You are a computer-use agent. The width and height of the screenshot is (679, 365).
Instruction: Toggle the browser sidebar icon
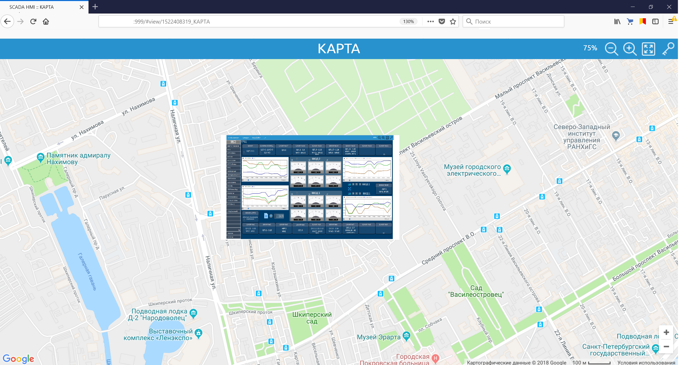pos(655,21)
